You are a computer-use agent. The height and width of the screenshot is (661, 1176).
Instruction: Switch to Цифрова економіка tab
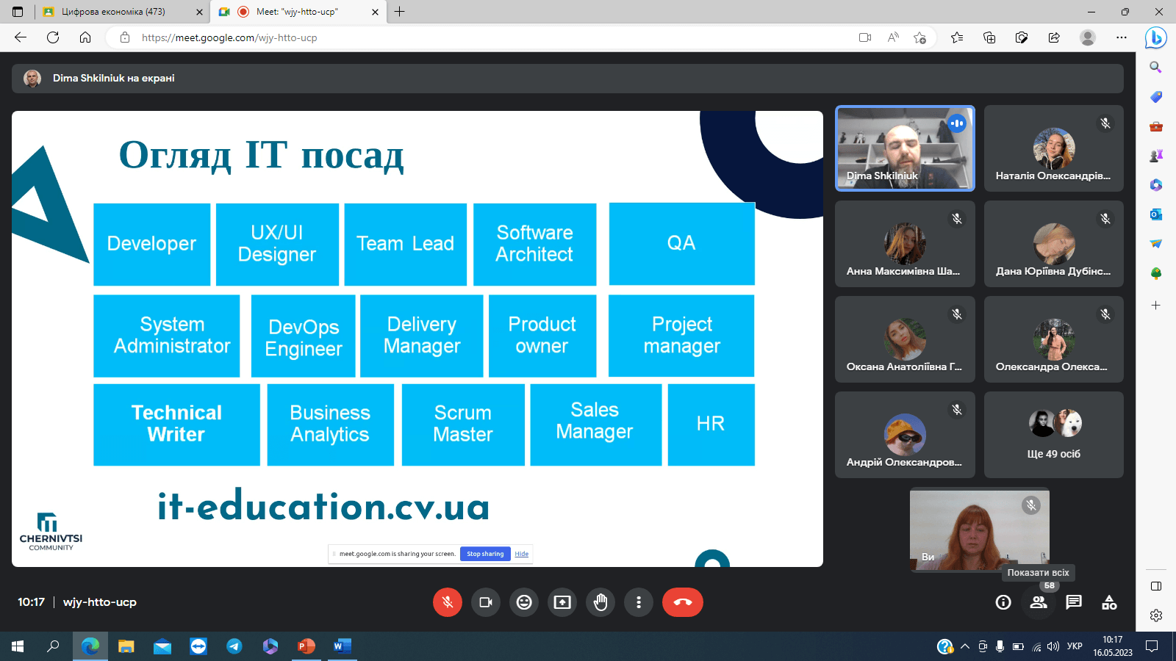tap(114, 12)
